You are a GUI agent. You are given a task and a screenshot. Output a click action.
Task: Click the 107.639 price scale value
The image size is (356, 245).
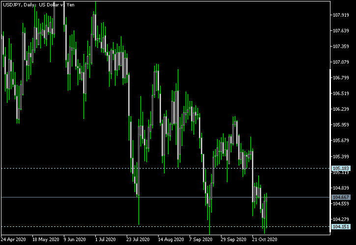tap(341, 31)
